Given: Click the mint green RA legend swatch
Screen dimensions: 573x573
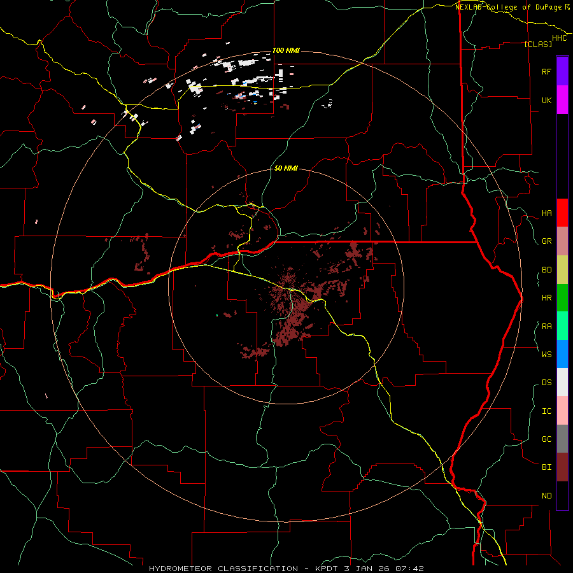Looking at the screenshot, I should [562, 326].
